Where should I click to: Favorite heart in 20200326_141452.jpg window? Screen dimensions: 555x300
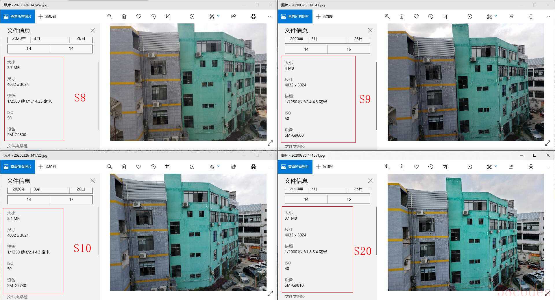(139, 16)
